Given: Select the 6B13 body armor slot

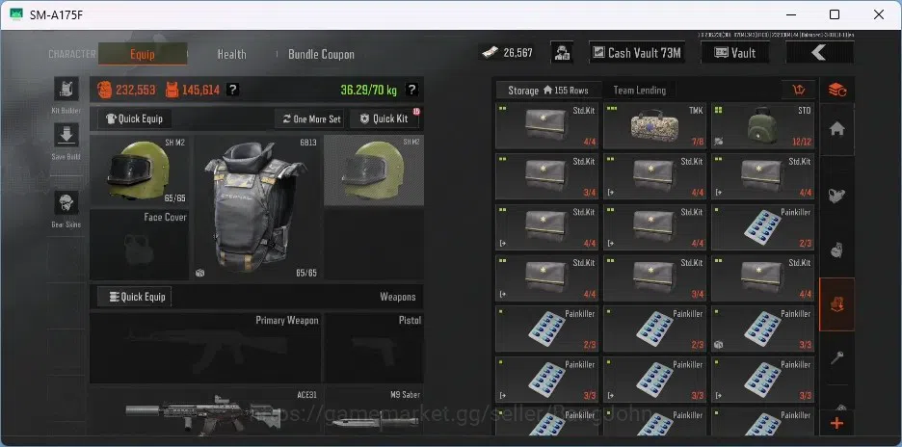Looking at the screenshot, I should [x=256, y=208].
